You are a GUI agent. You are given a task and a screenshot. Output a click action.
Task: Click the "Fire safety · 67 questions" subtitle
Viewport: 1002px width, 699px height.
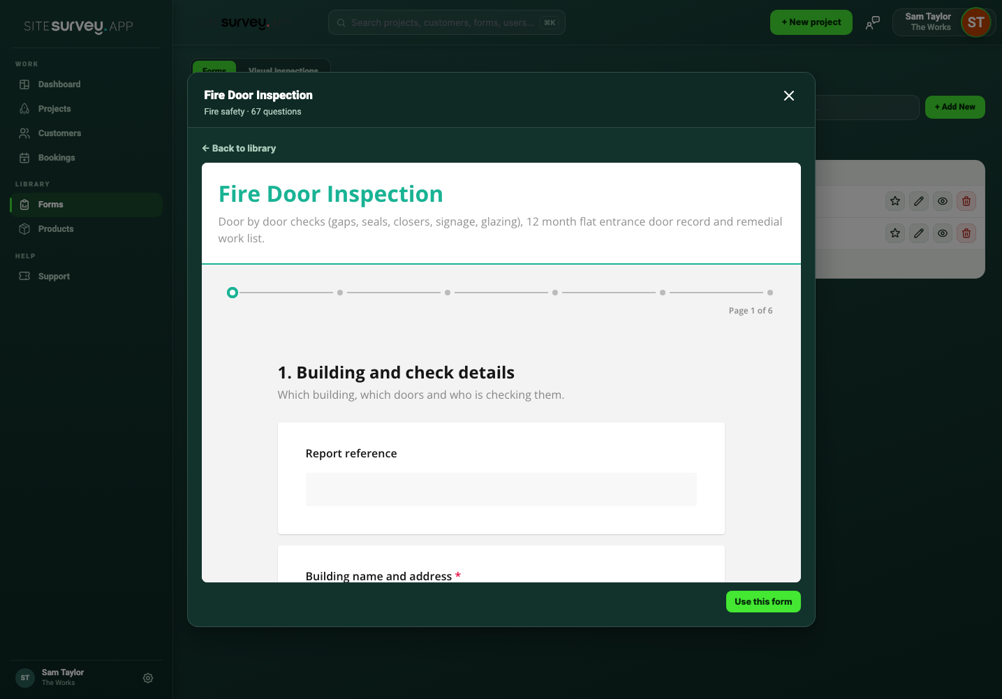coord(253,112)
